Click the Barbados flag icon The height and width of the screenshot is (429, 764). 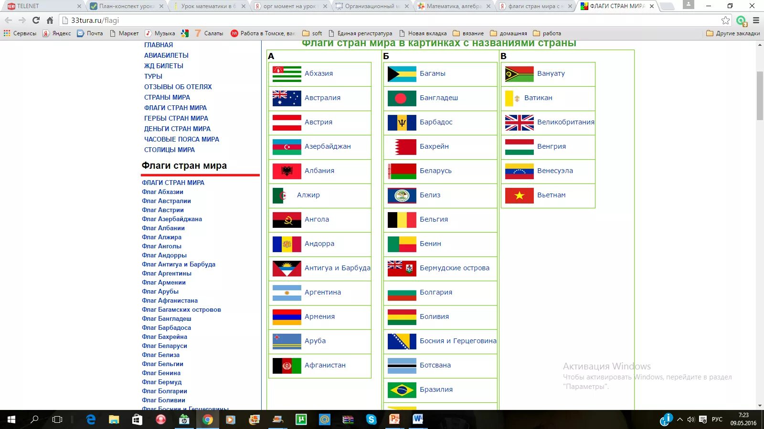pyautogui.click(x=402, y=123)
